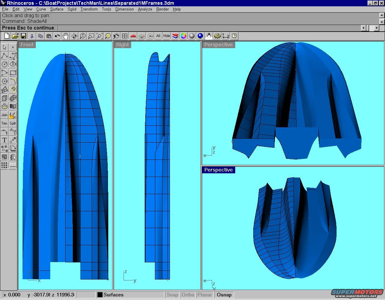Toggle Snap in status bar

[172, 295]
